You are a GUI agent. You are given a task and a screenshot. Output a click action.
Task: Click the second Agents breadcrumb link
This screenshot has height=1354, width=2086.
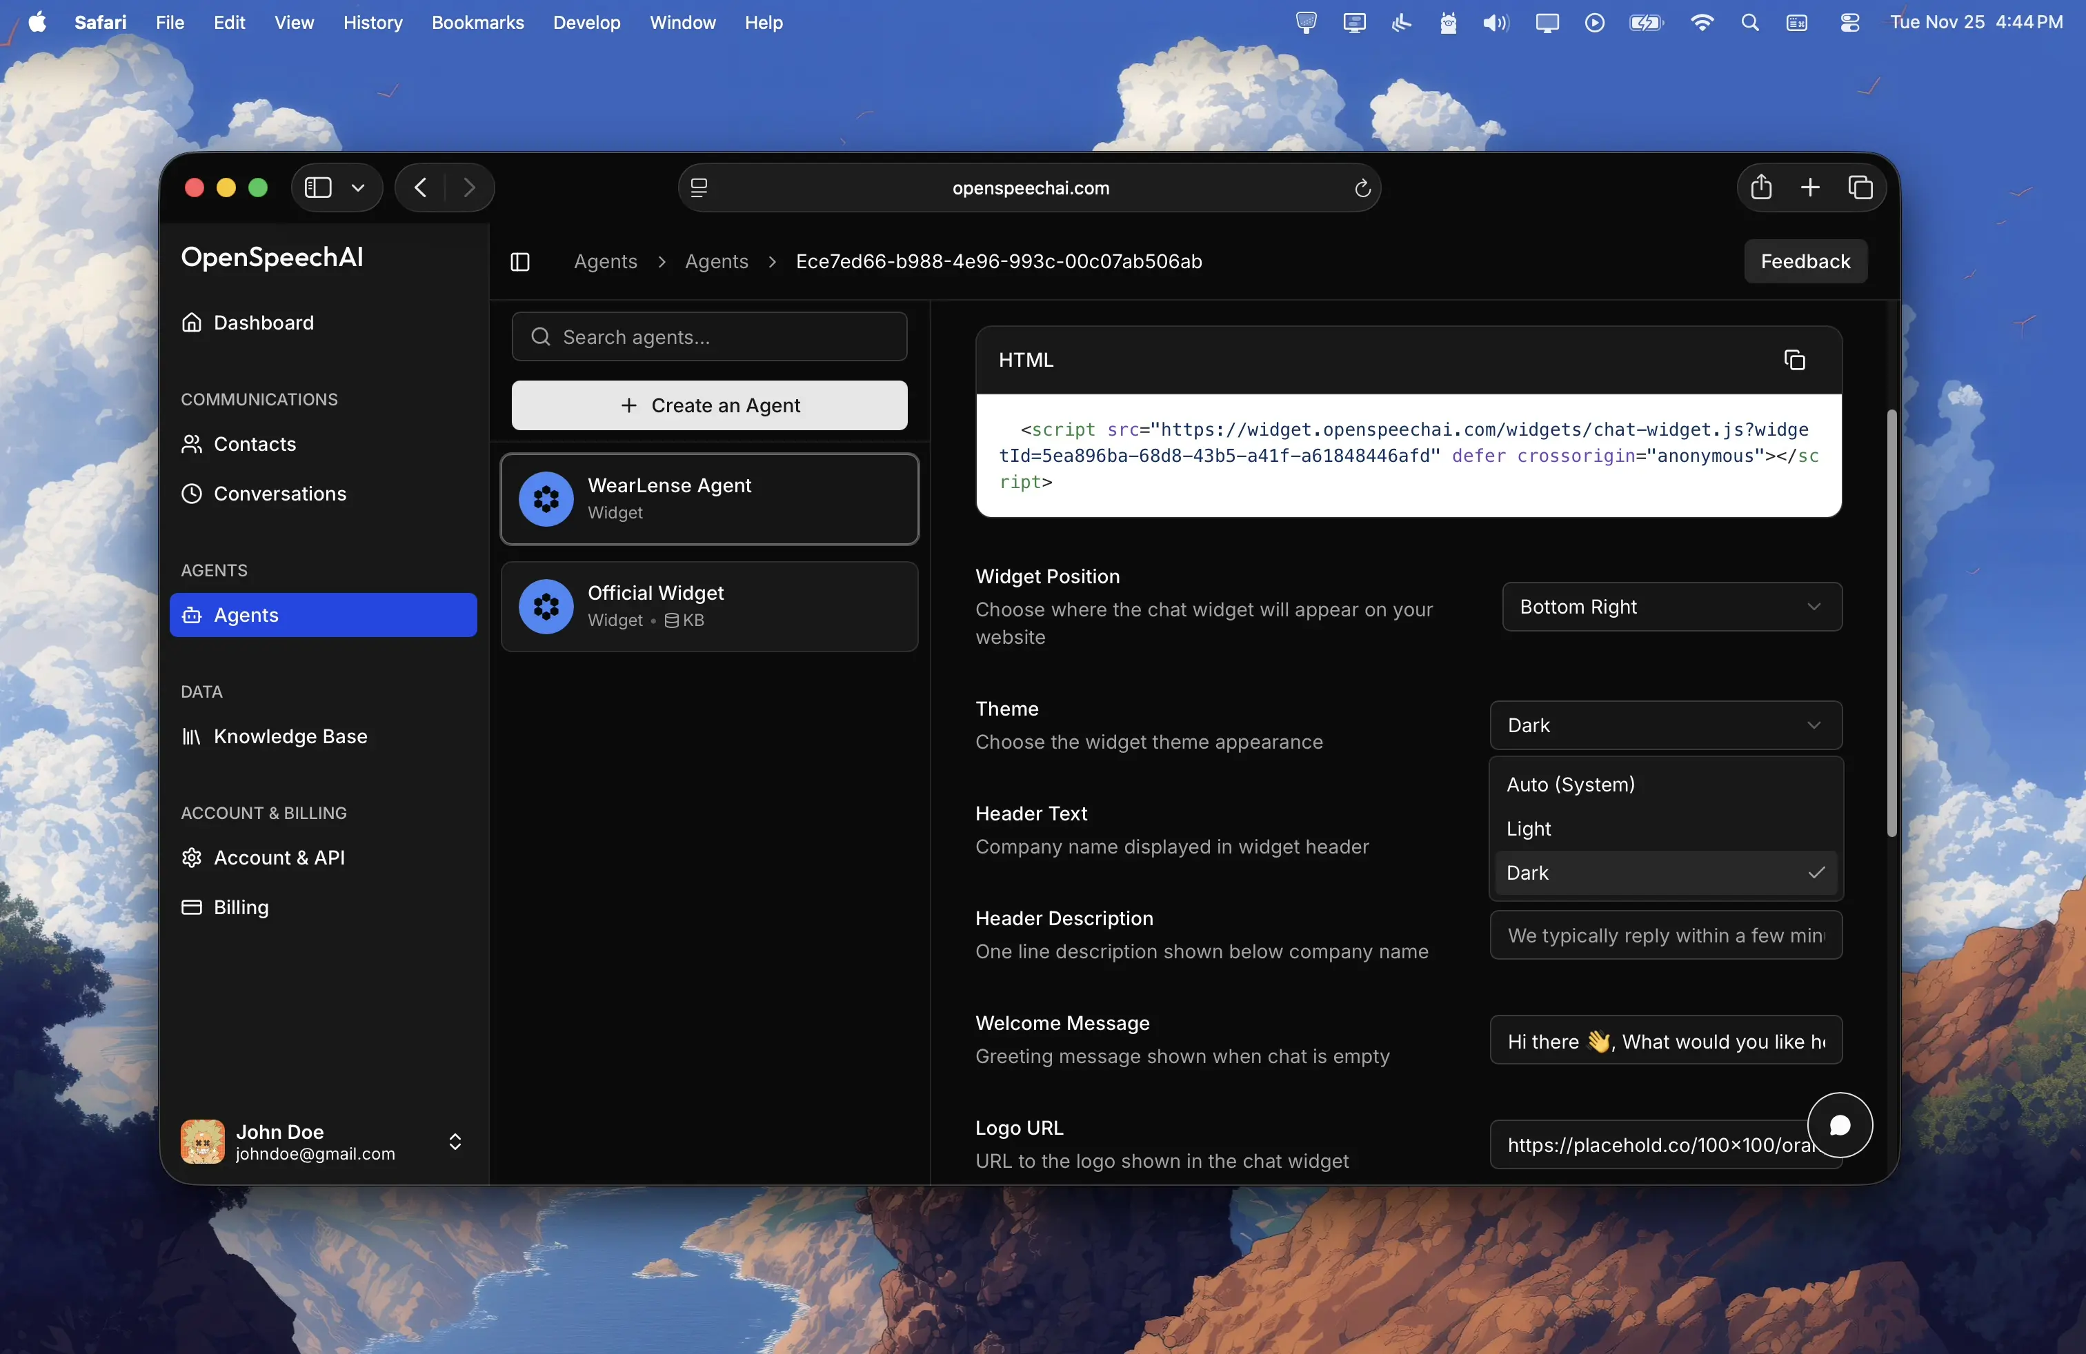716,261
